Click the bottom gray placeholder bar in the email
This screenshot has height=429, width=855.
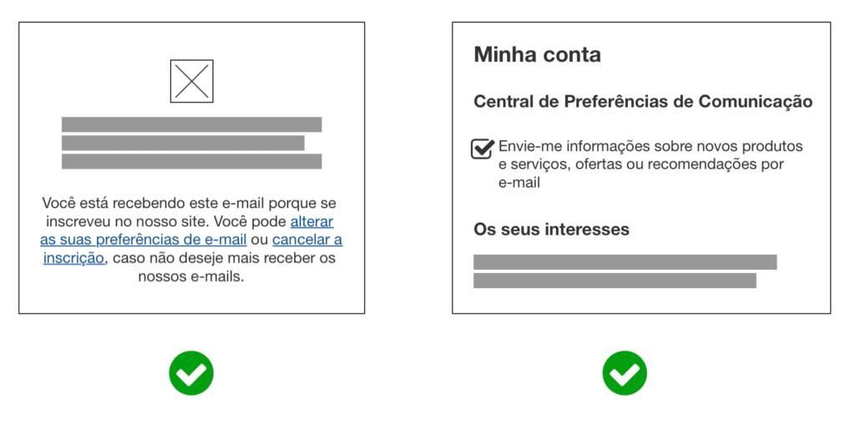click(x=191, y=161)
